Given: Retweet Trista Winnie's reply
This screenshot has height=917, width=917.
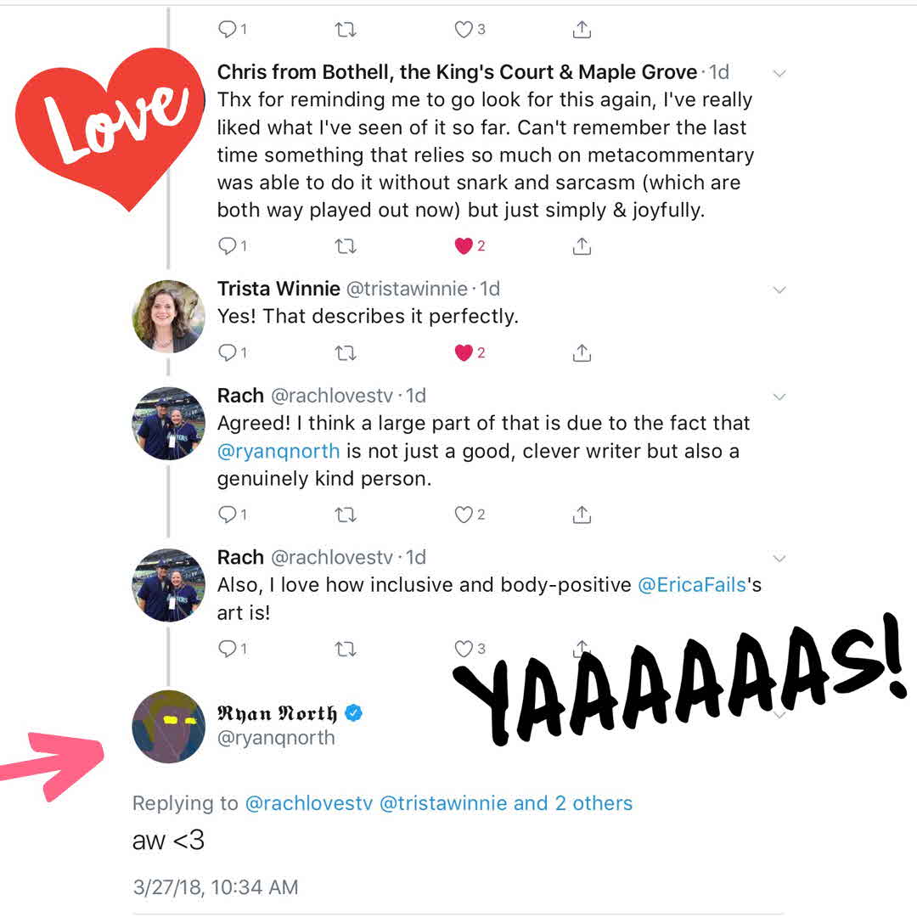Looking at the screenshot, I should [345, 353].
